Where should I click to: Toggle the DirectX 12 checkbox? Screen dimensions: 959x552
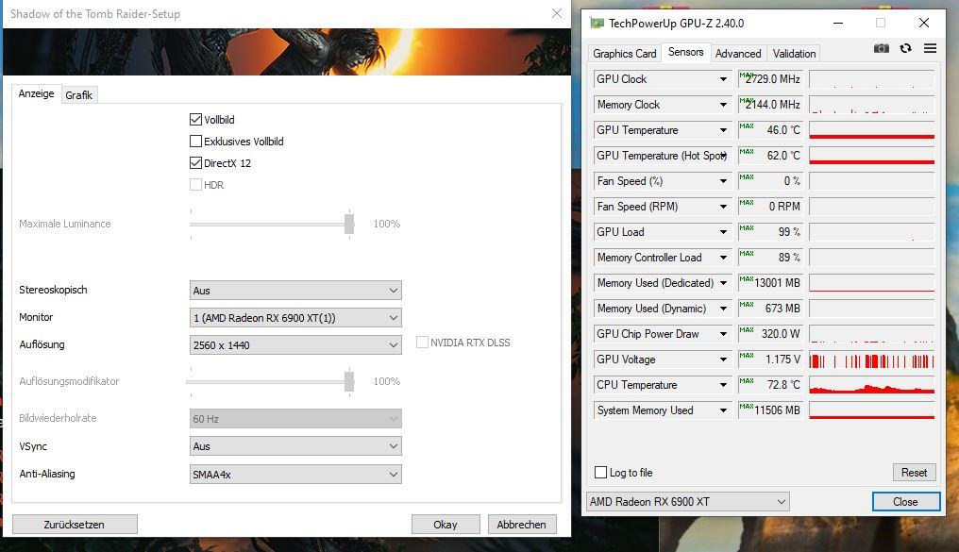pos(195,162)
